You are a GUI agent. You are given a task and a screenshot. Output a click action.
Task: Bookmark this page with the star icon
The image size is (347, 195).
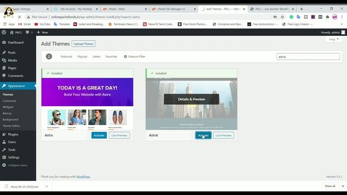pos(282,17)
